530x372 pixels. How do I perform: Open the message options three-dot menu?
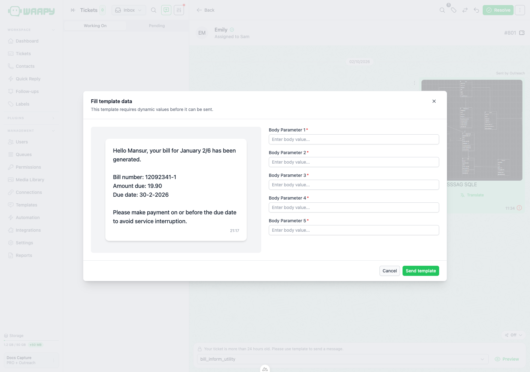(415, 83)
